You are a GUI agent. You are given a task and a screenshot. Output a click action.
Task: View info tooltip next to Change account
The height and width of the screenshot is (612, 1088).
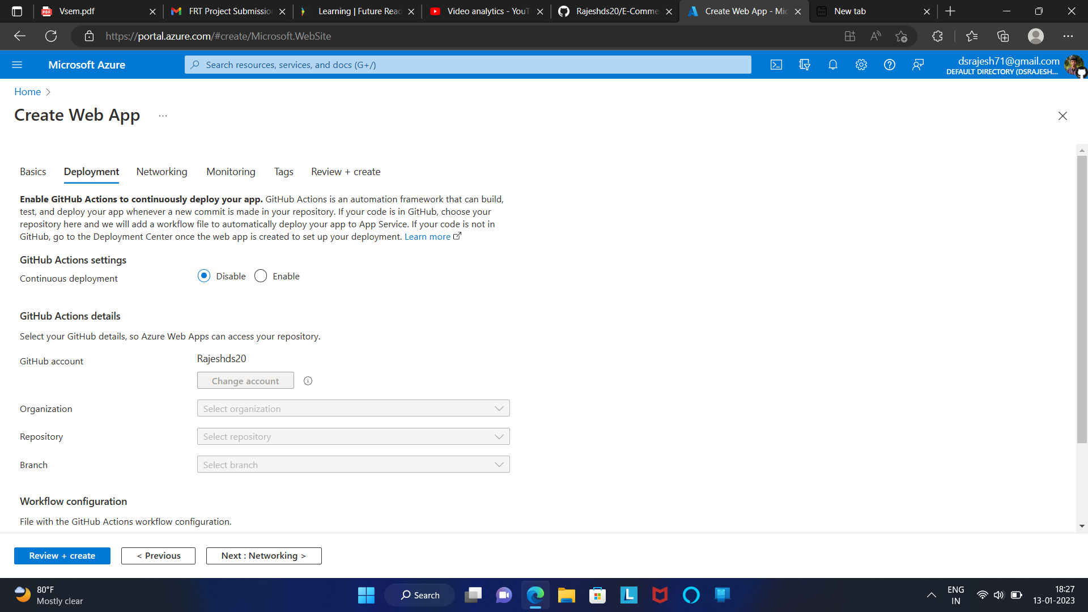tap(308, 381)
